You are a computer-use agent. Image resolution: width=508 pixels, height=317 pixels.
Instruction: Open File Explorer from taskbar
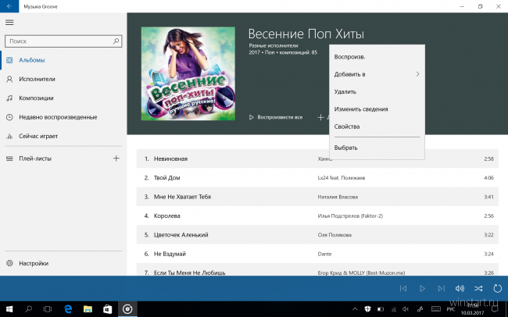88,309
